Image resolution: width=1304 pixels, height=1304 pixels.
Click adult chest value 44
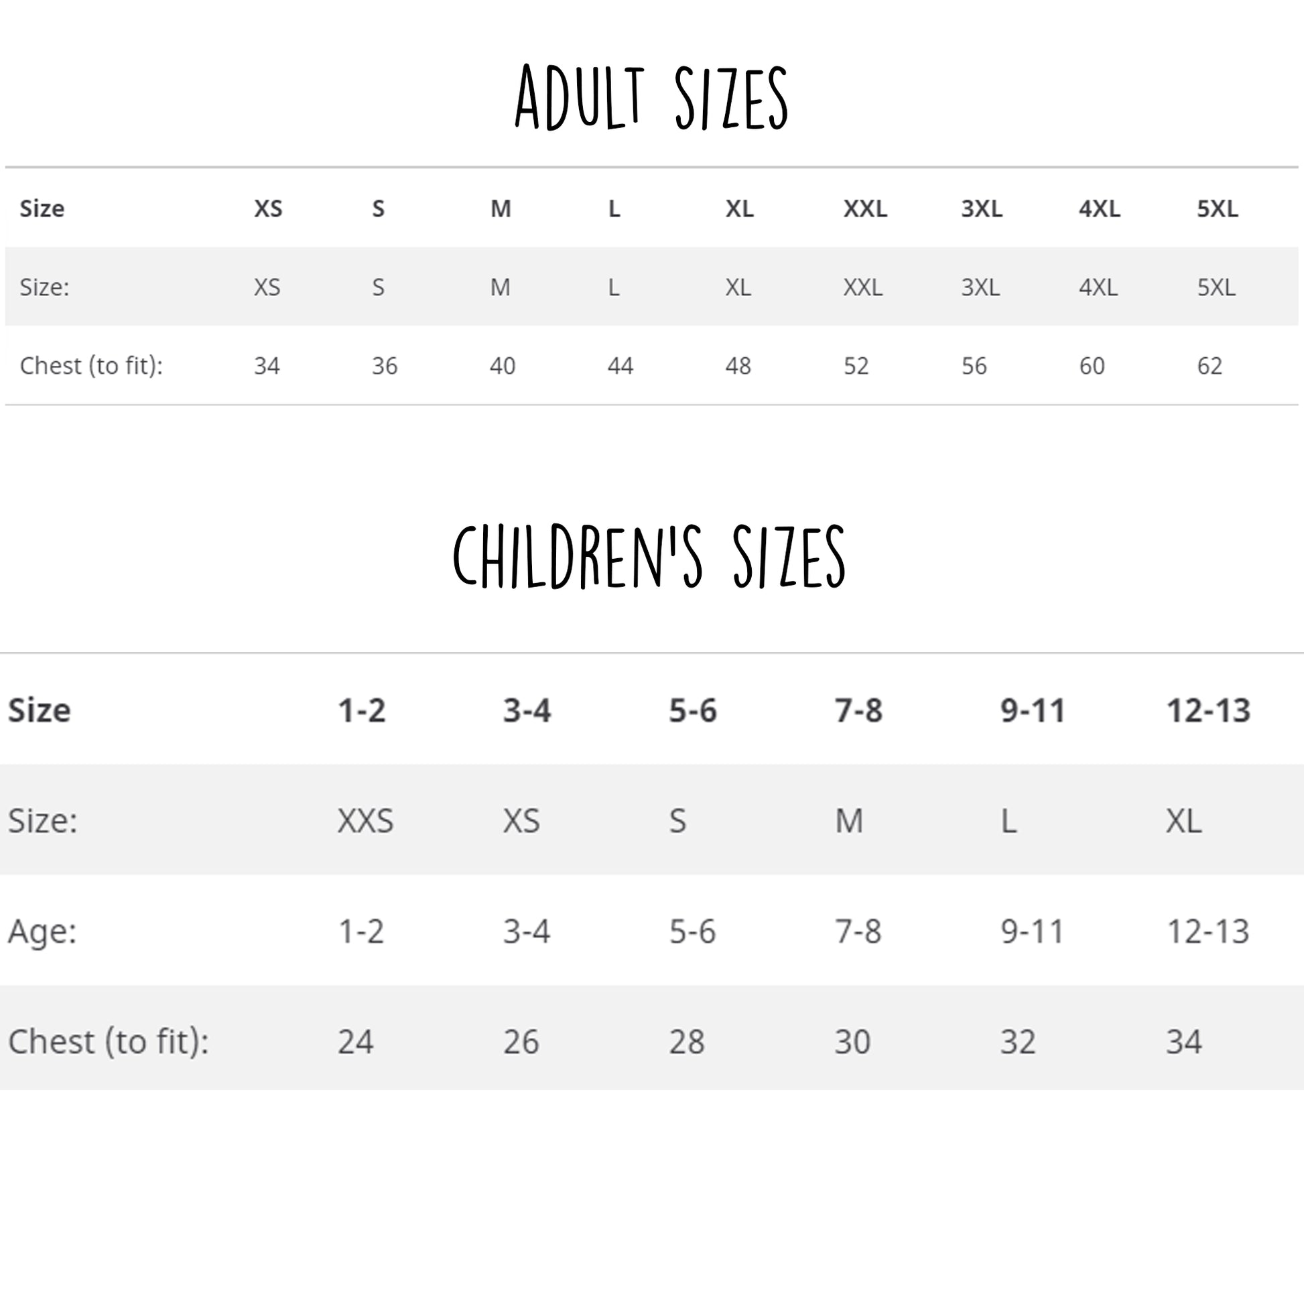pyautogui.click(x=620, y=366)
